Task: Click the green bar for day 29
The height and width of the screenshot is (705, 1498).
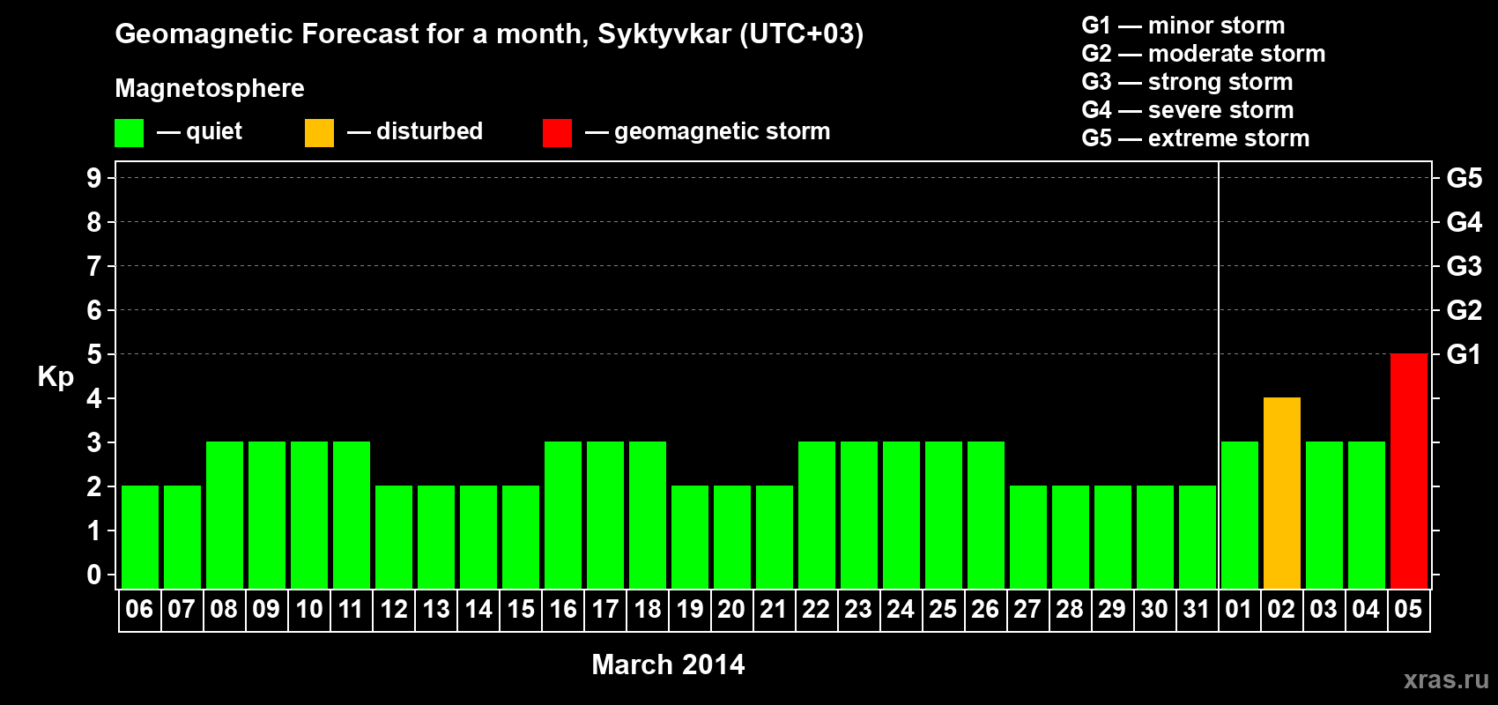Action: coord(1113,537)
